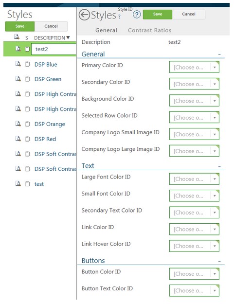The width and height of the screenshot is (234, 304).
Task: Expand the Link Hover Color ID combo box
Action: click(x=194, y=246)
